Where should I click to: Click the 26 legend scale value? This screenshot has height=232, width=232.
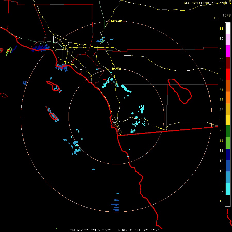click(x=221, y=130)
